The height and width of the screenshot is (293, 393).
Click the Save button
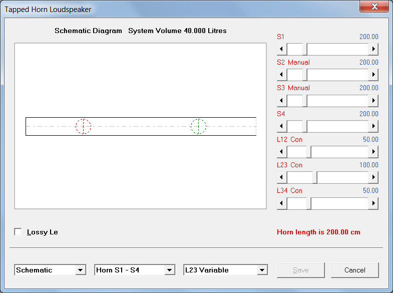tap(301, 270)
